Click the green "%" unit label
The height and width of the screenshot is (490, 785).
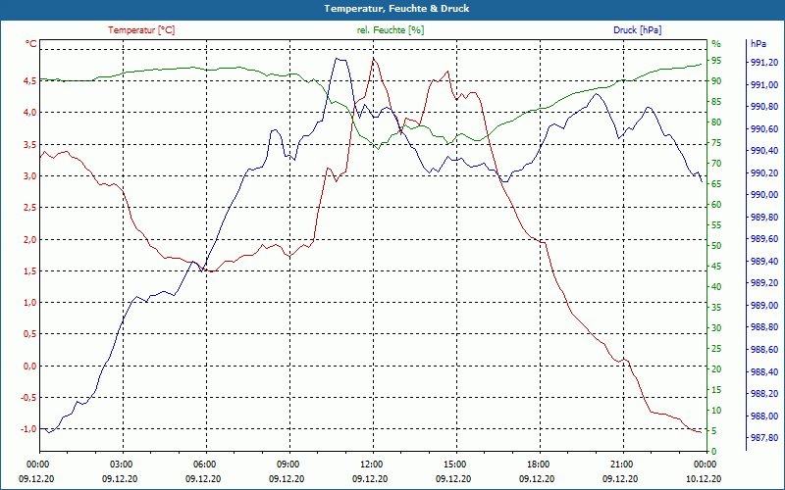[x=716, y=43]
